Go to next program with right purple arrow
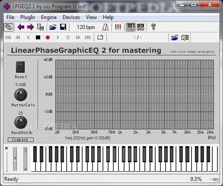The height and width of the screenshot is (186, 223). pyautogui.click(x=31, y=27)
